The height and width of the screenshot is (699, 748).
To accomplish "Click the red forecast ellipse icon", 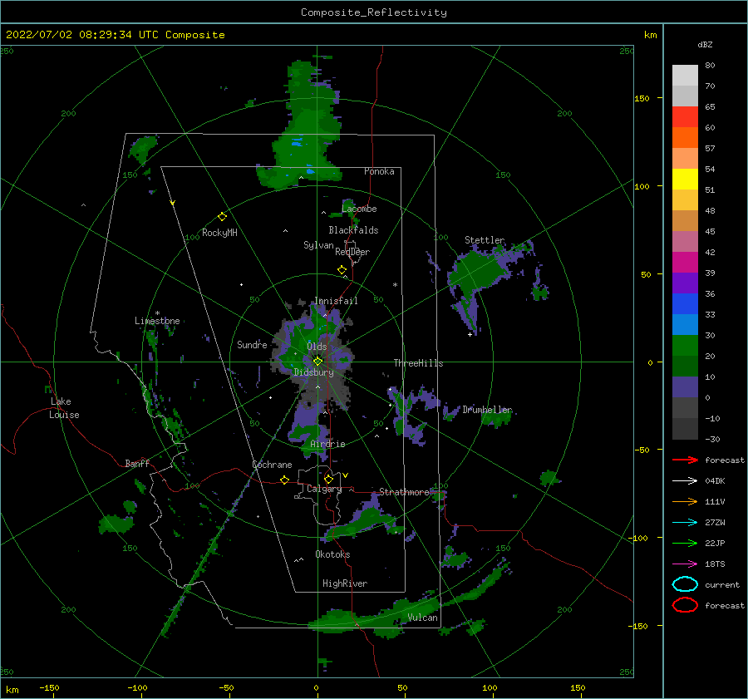I will (685, 605).
